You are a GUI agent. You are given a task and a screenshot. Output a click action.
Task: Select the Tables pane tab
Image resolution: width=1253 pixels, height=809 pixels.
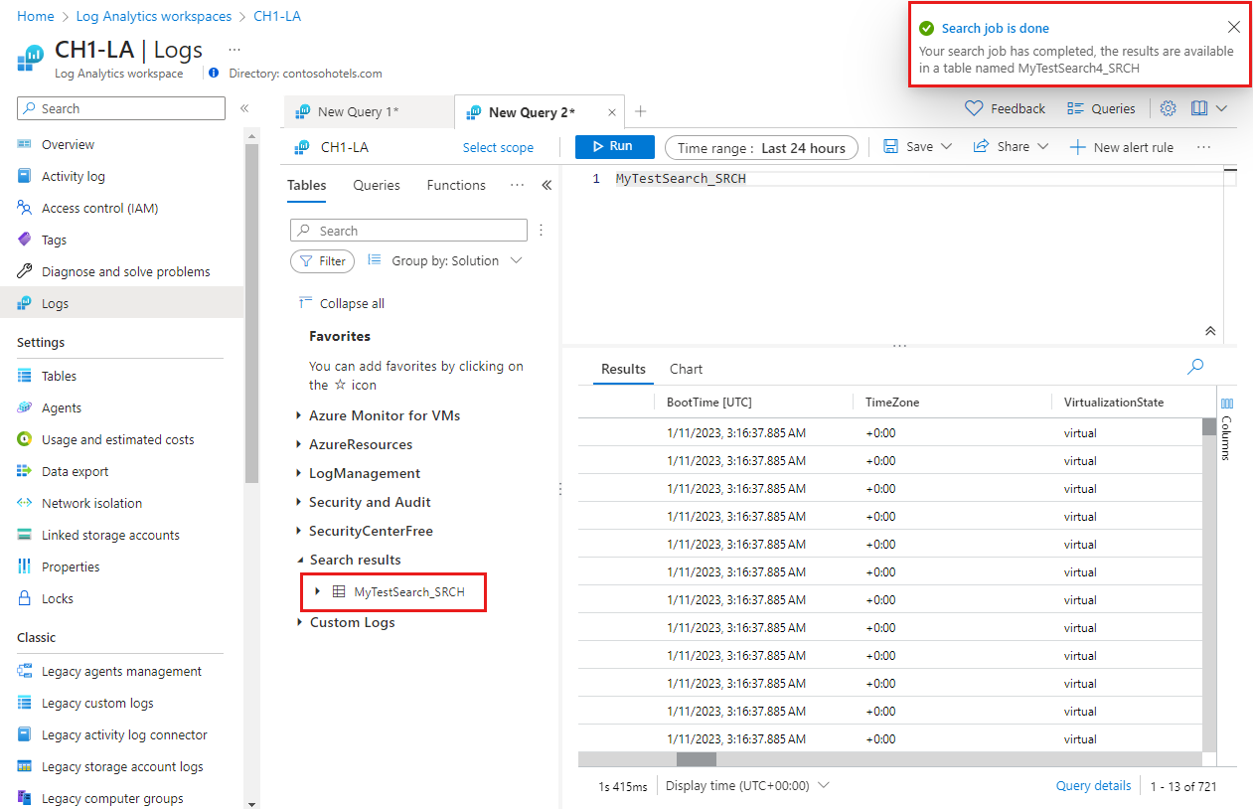[306, 185]
